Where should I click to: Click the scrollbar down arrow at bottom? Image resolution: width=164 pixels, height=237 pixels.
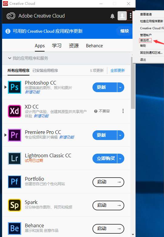point(133,235)
